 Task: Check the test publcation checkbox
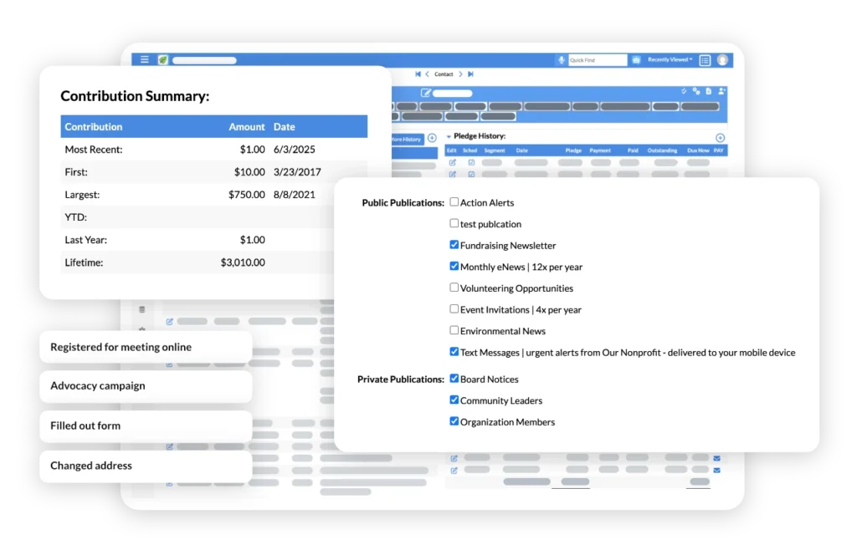pyautogui.click(x=454, y=223)
